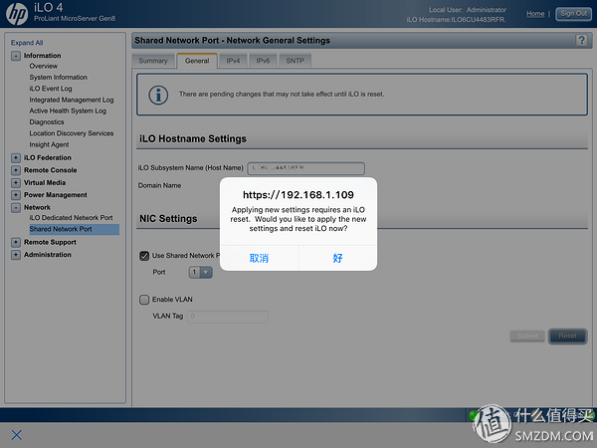Screen dimensions: 597x448
Task: Close the browser with the X icon
Action: click(16, 435)
